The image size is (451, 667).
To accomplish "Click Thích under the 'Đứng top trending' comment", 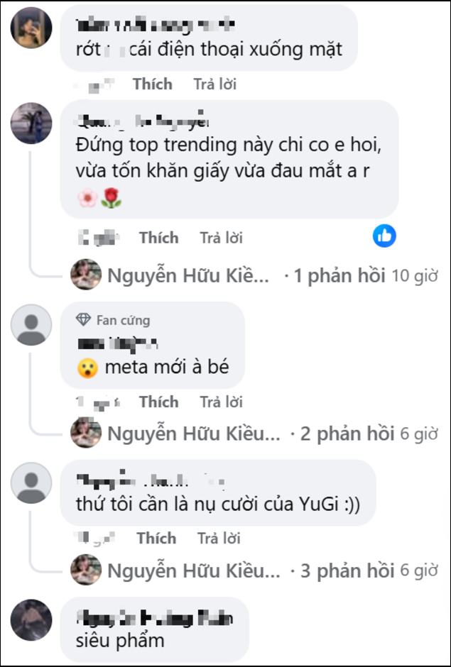I will tap(159, 238).
